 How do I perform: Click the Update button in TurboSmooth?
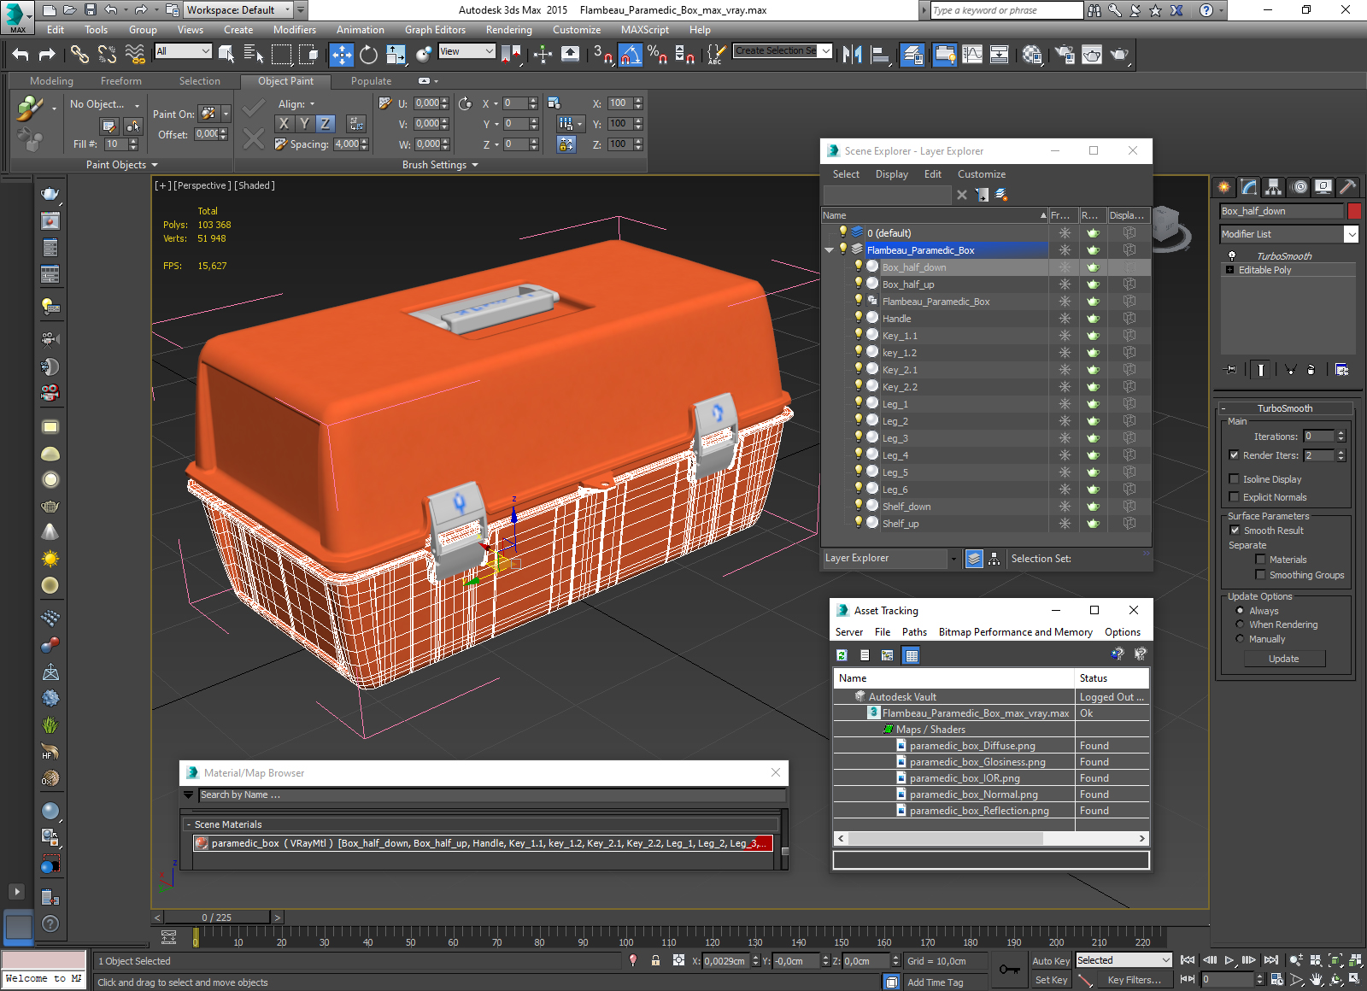[1284, 659]
